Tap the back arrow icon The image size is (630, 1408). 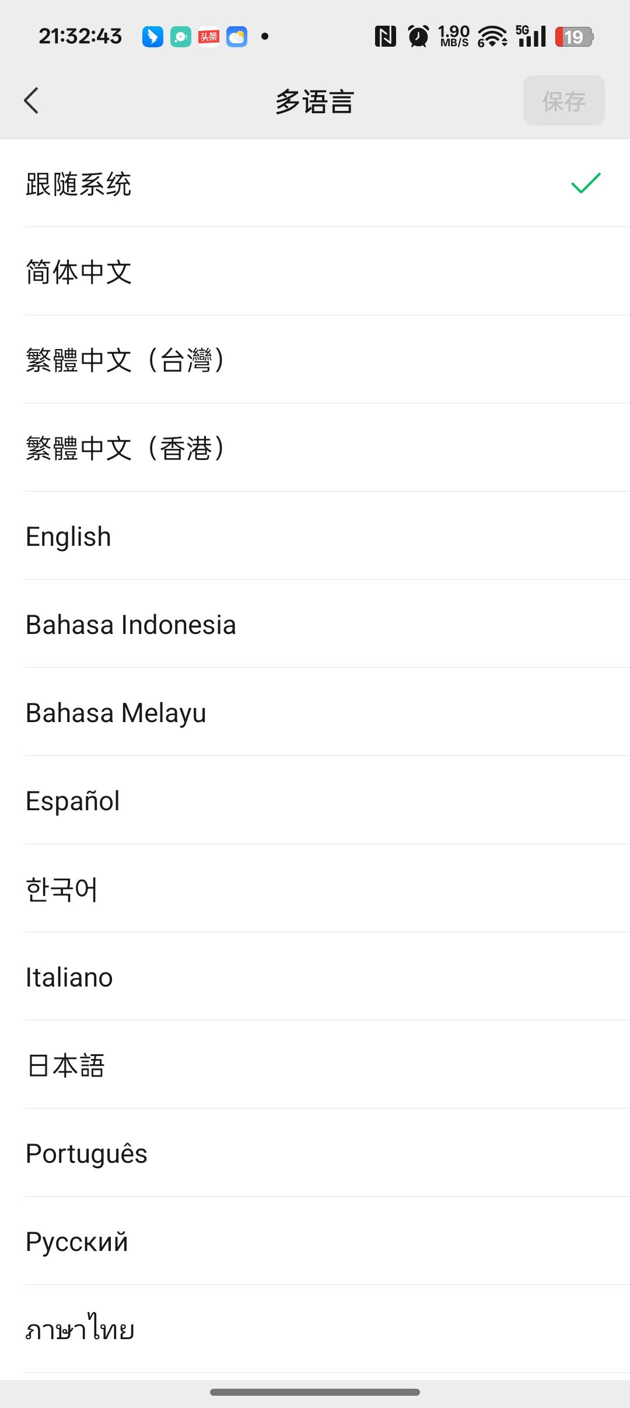click(32, 100)
